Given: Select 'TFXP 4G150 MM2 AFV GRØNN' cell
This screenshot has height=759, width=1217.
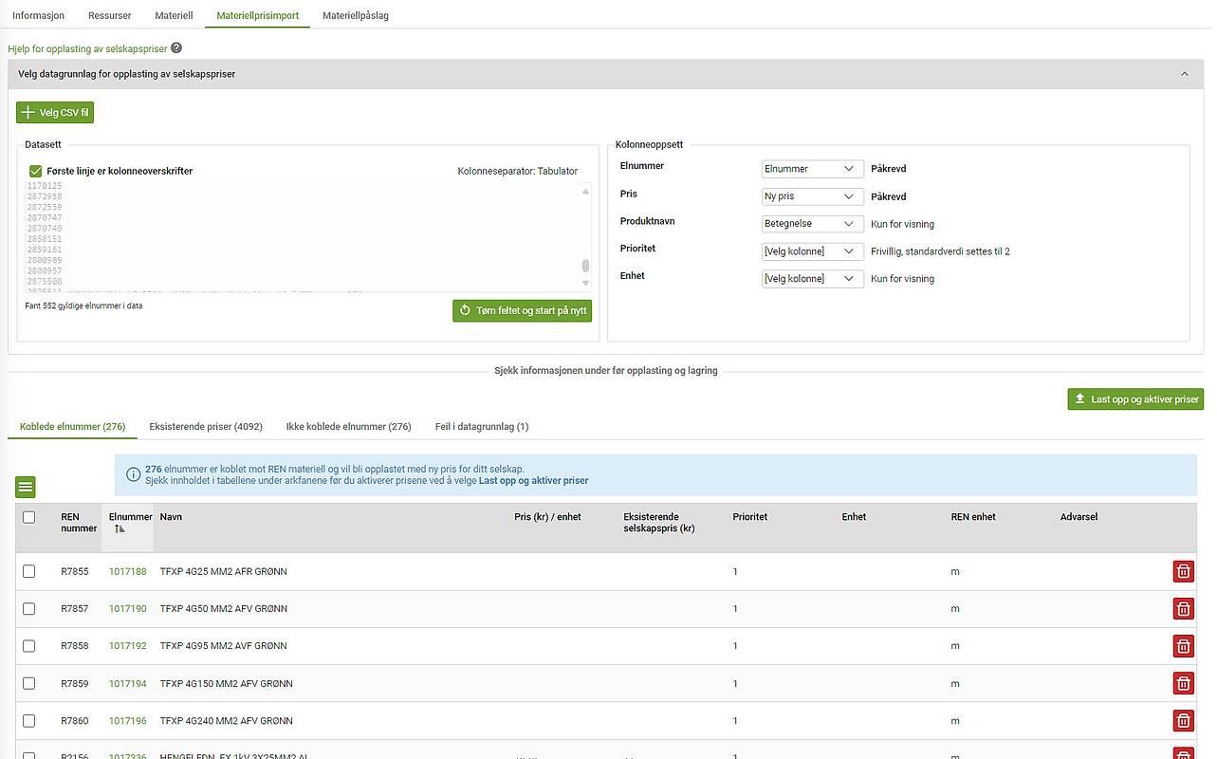Looking at the screenshot, I should coord(227,683).
